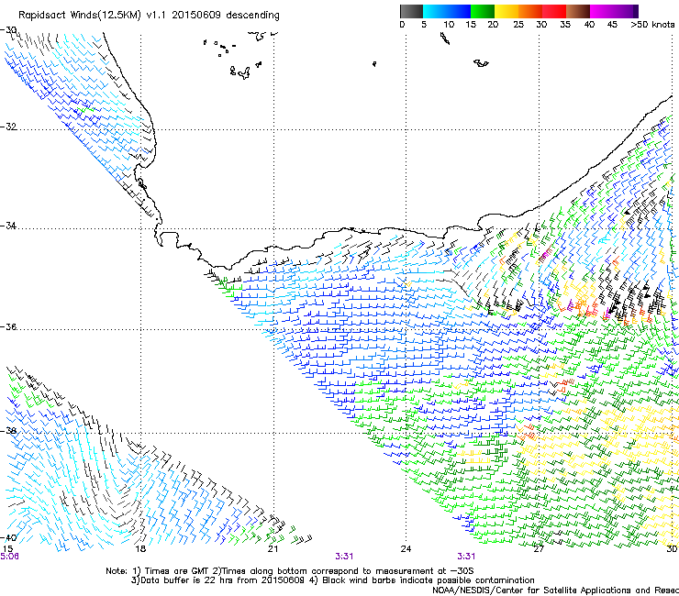Click the -40 latitude axis label
The width and height of the screenshot is (679, 596).
pyautogui.click(x=8, y=538)
